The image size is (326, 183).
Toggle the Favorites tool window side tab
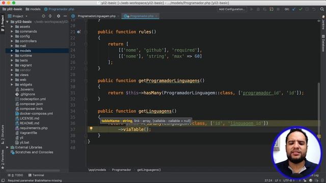click(3, 159)
